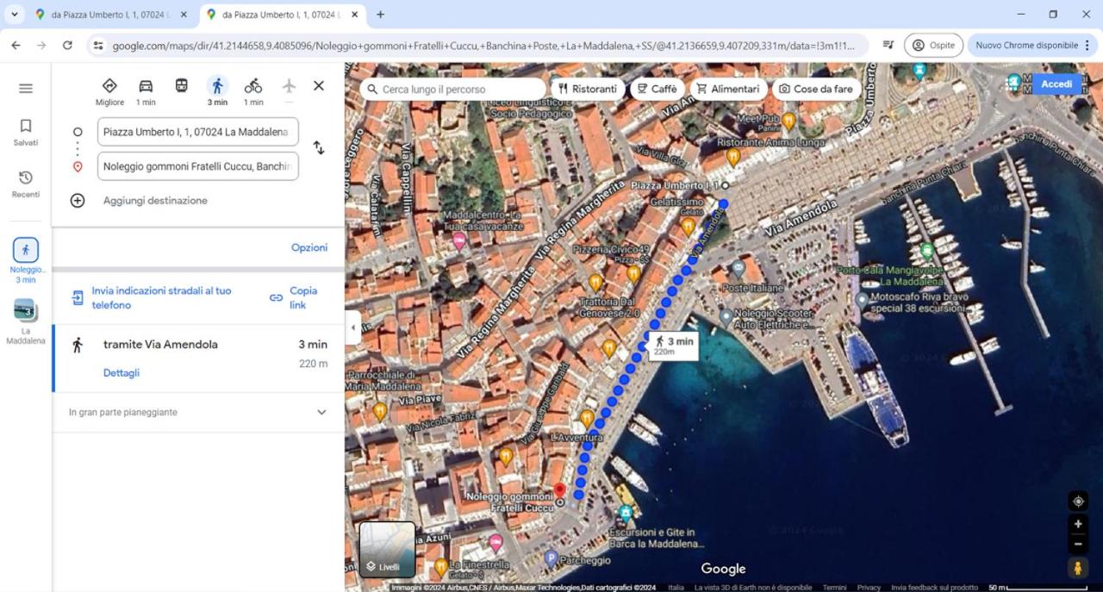Select the public transit mode icon

click(x=181, y=86)
